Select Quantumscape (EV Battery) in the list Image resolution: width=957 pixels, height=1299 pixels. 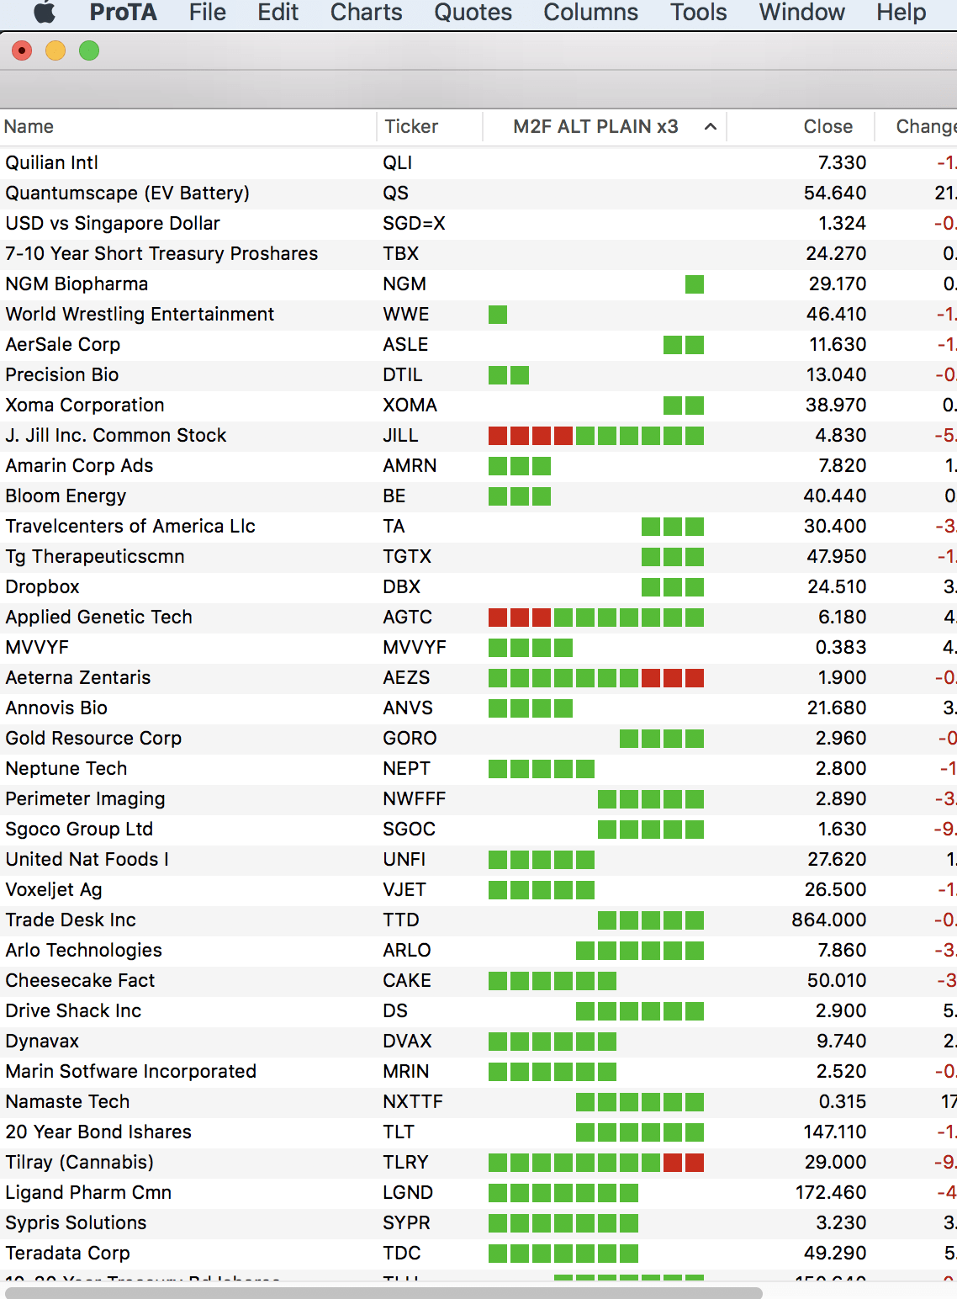127,194
